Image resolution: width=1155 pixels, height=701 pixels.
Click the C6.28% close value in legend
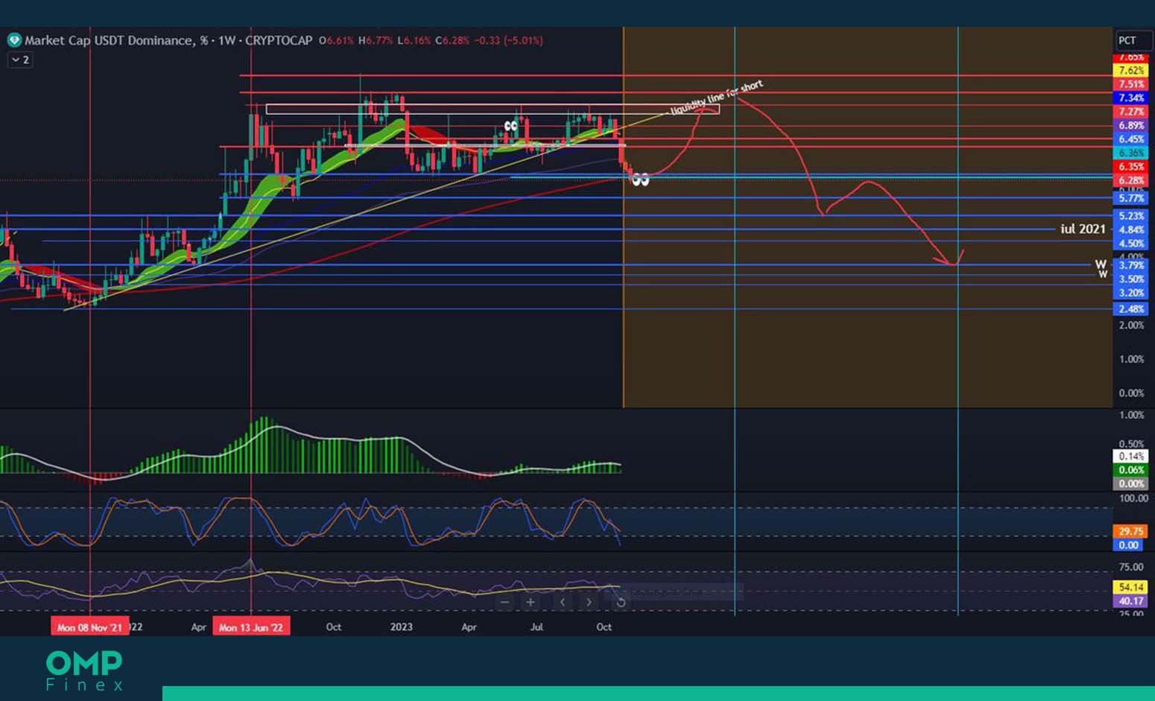452,40
